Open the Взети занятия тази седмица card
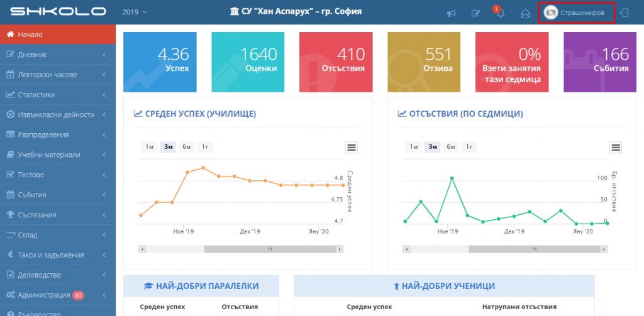The width and height of the screenshot is (644, 316). [x=512, y=62]
